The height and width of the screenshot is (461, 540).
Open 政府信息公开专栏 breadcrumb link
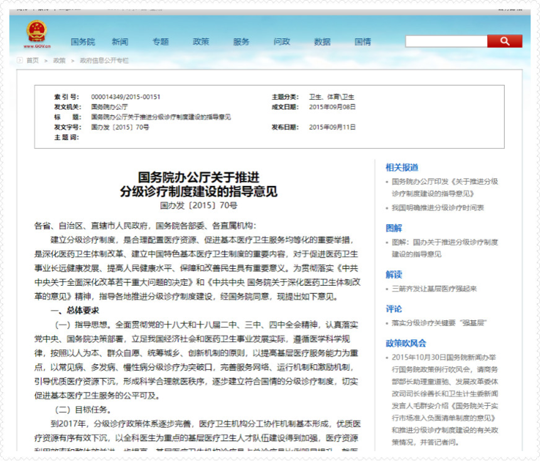coord(104,60)
